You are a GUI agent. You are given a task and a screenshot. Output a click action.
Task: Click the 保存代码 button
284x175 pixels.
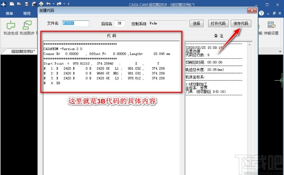pyautogui.click(x=241, y=23)
